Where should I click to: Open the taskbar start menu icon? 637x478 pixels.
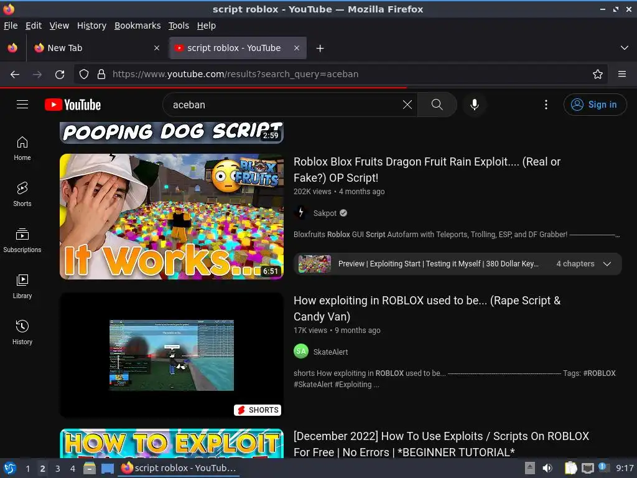(10, 468)
